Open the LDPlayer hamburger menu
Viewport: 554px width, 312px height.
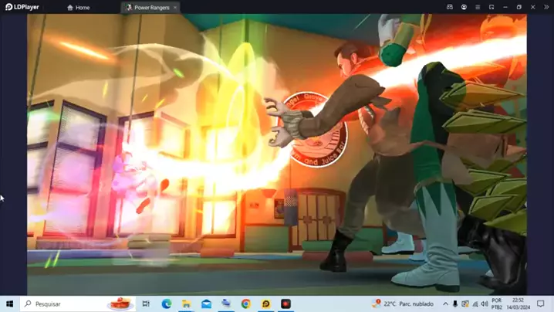[x=478, y=7]
